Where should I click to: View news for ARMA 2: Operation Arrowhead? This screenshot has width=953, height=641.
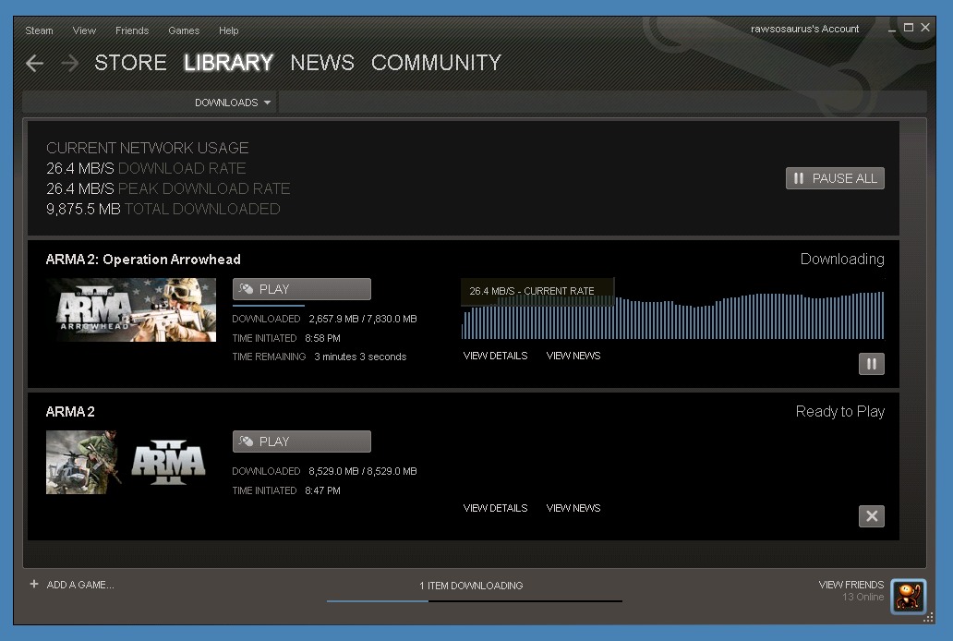click(573, 356)
